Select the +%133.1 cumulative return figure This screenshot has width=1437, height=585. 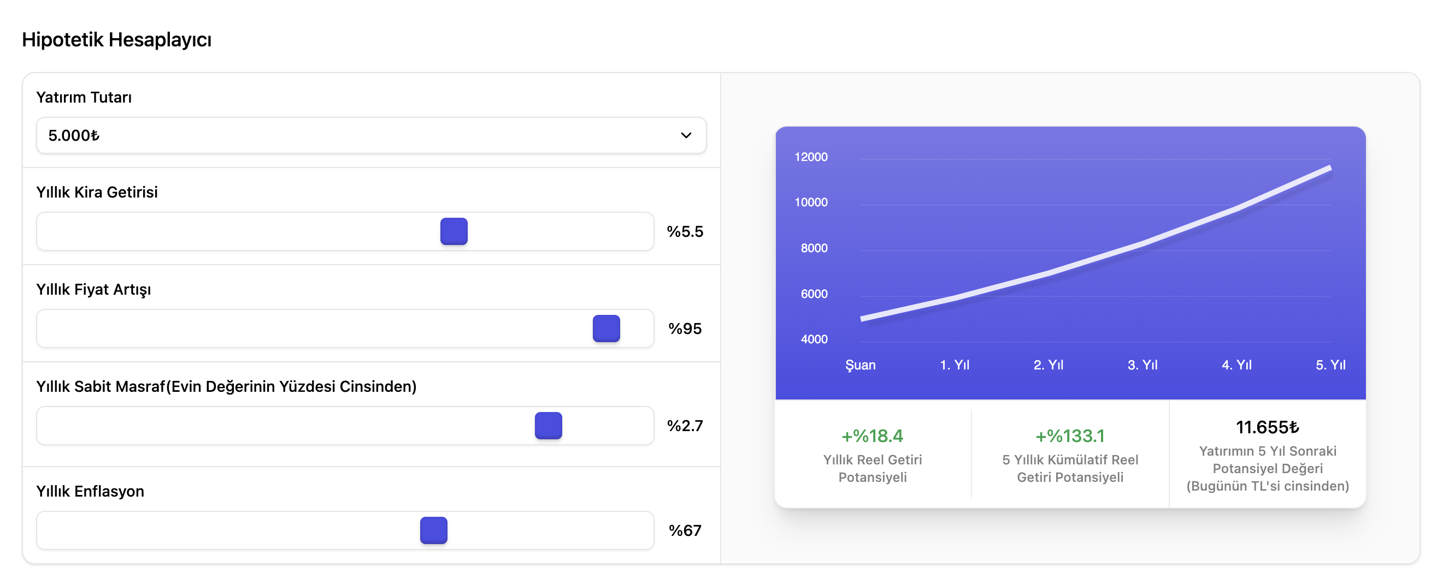(1069, 435)
